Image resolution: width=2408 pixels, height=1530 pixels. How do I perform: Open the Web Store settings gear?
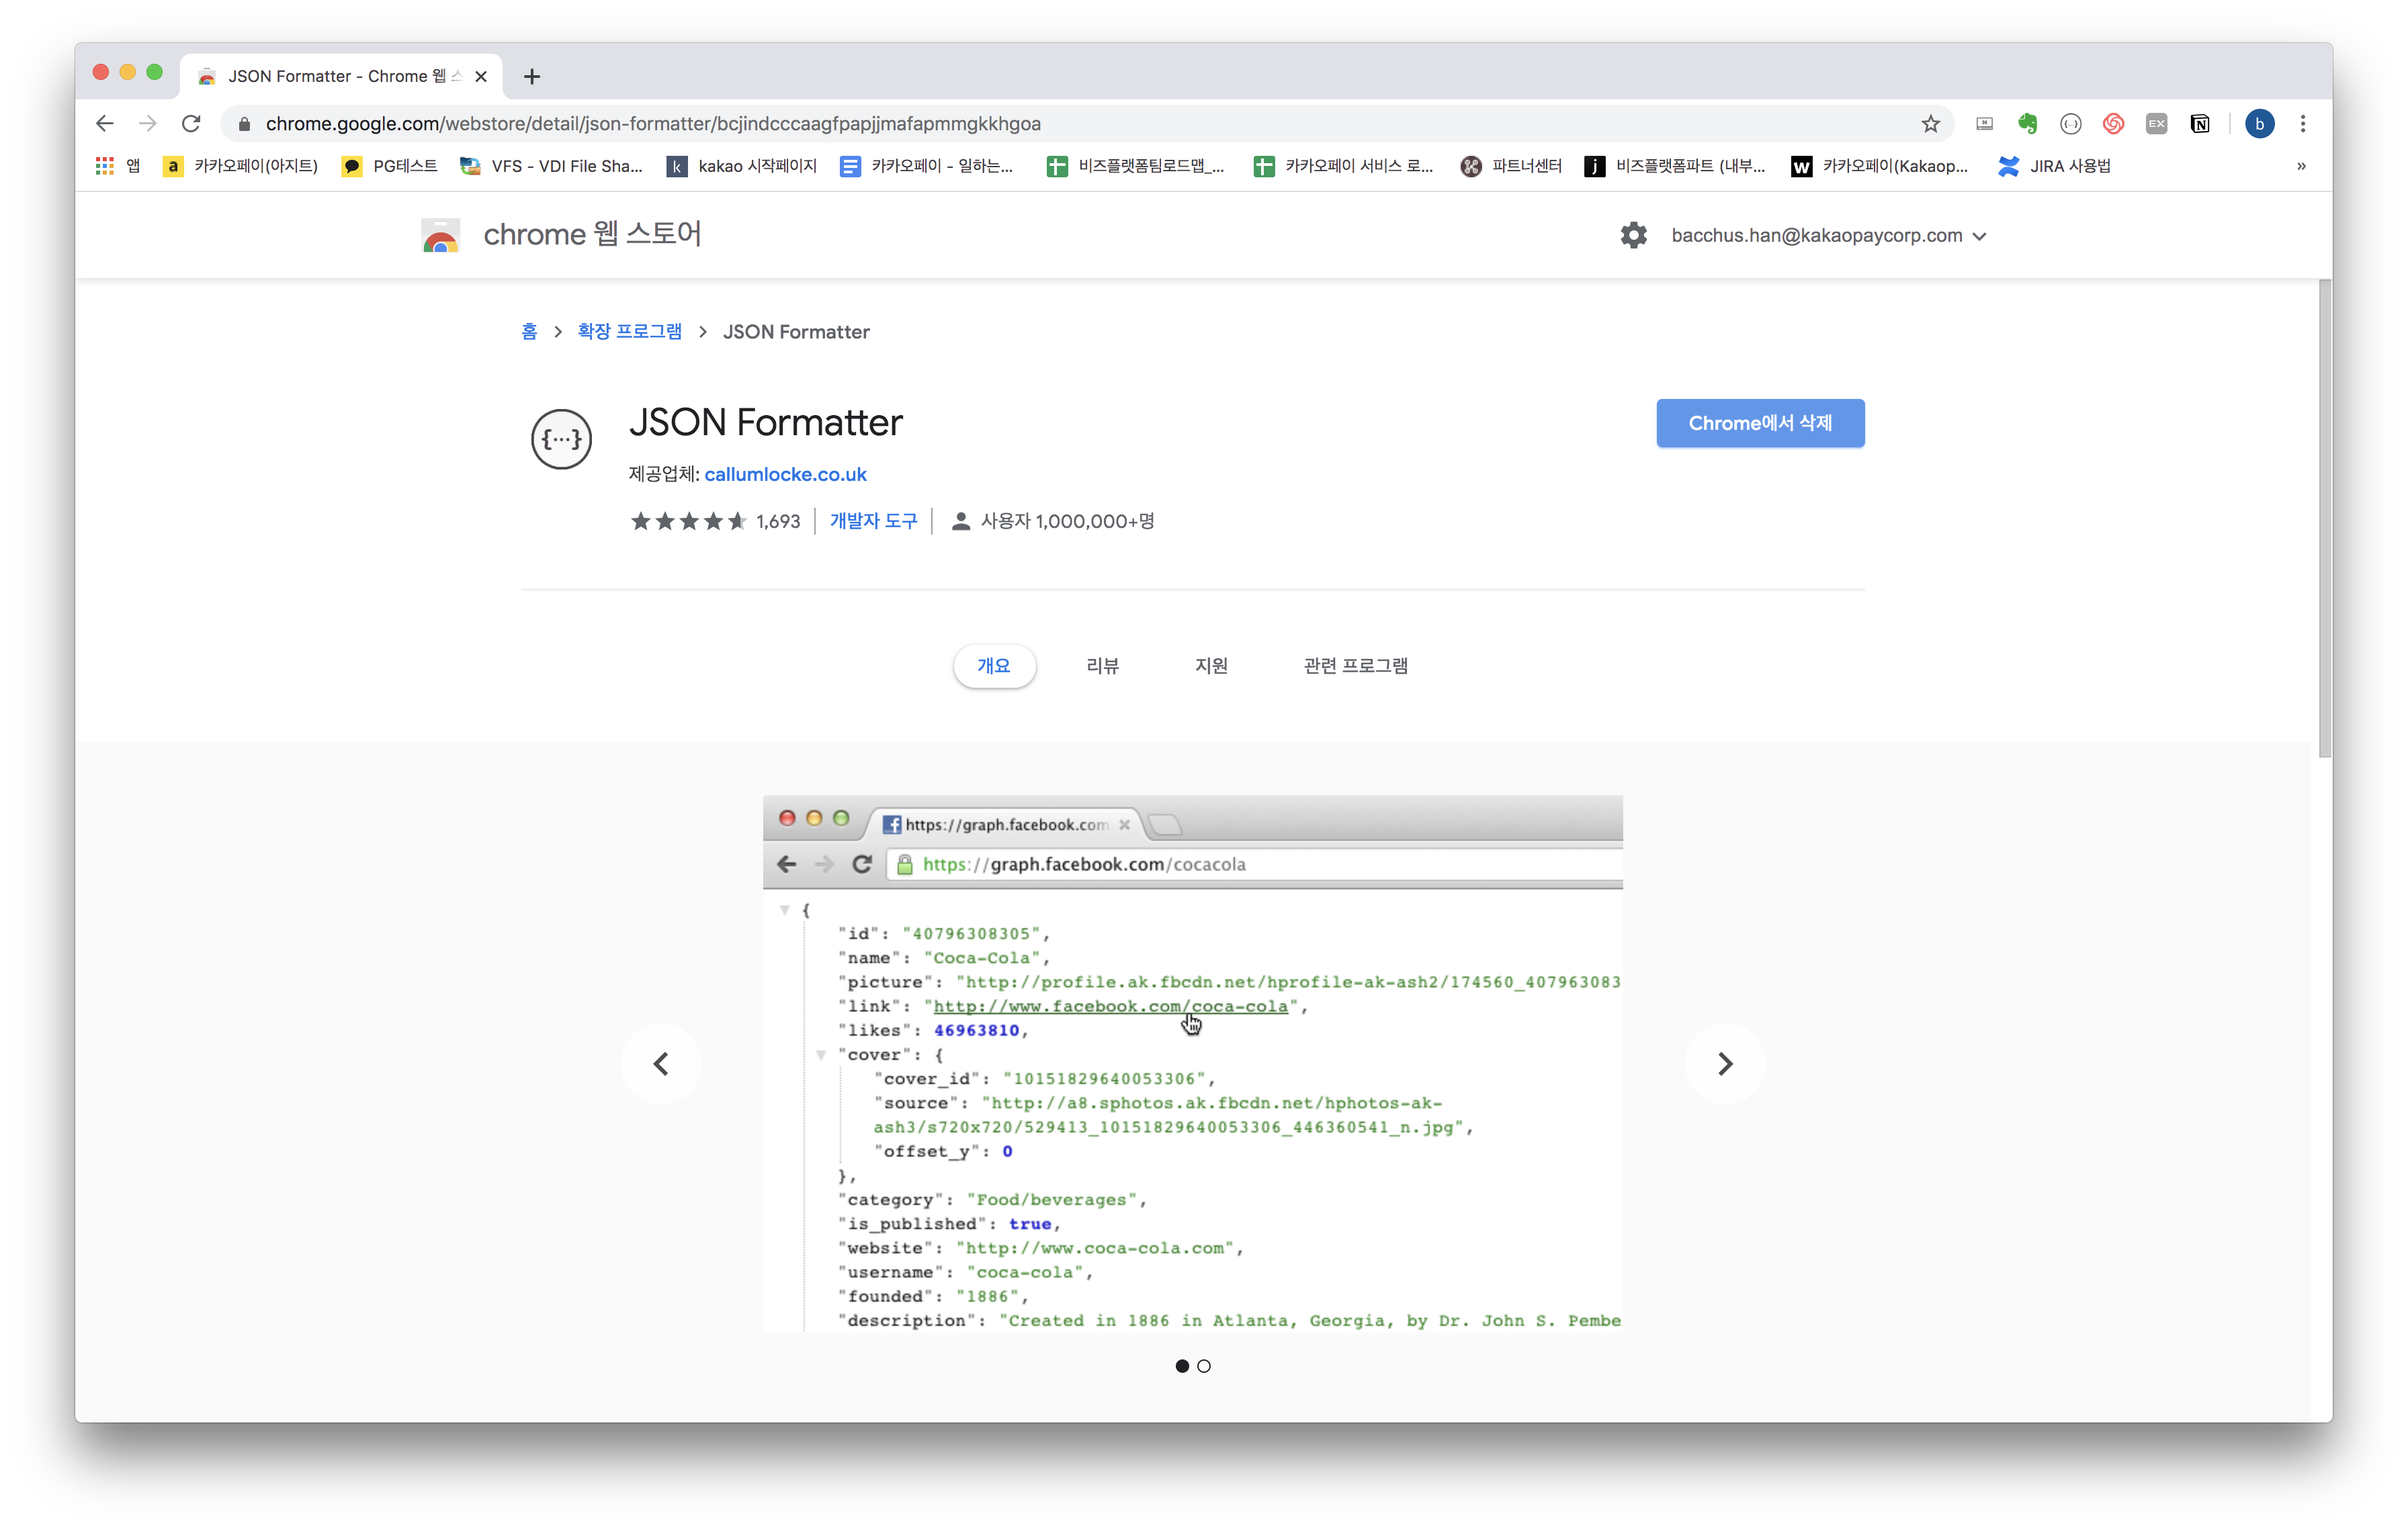click(1633, 236)
